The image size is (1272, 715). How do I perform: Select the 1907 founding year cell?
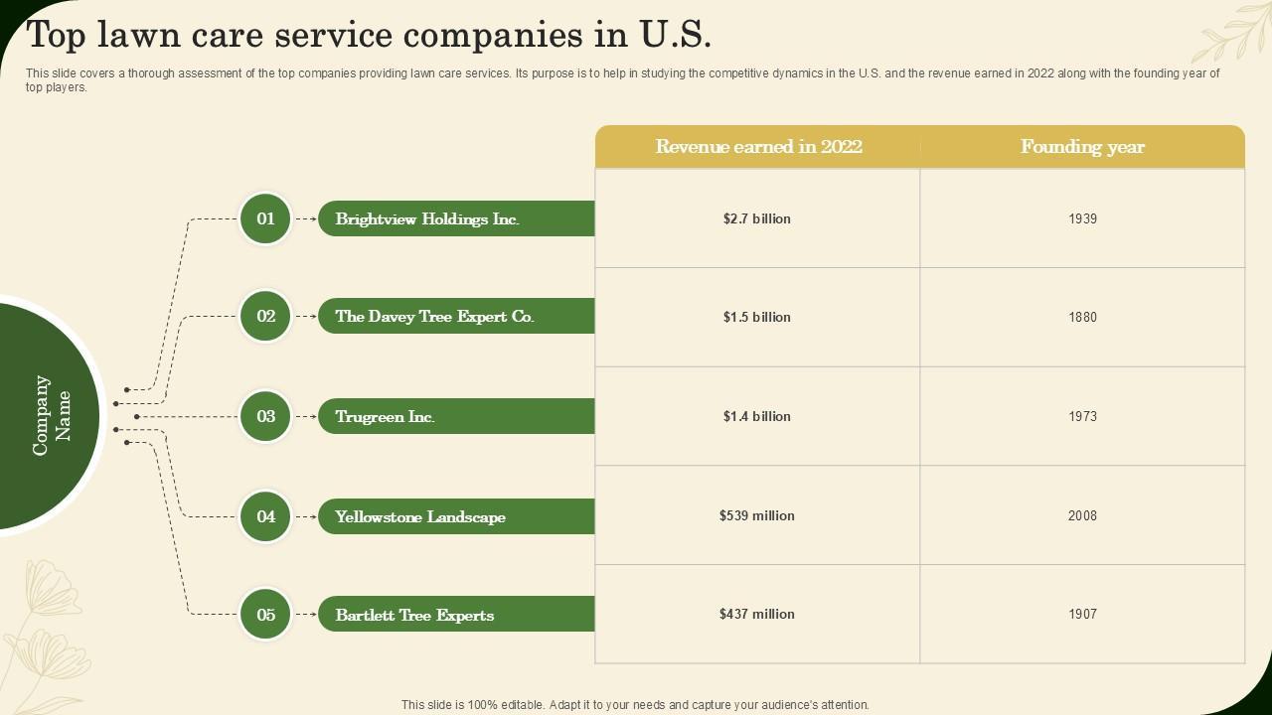pyautogui.click(x=1082, y=614)
